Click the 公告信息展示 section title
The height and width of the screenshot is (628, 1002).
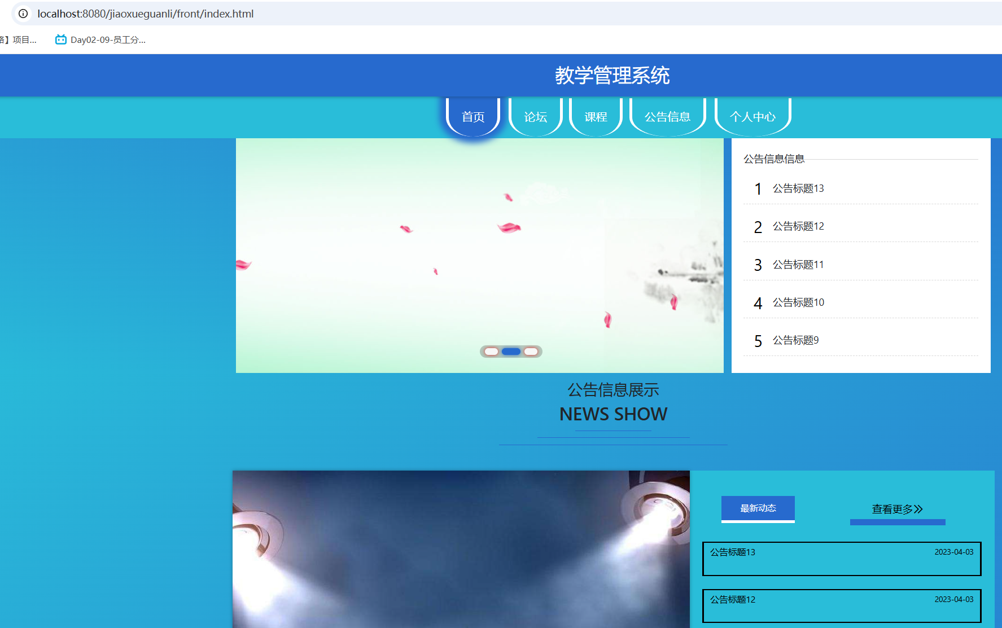[x=613, y=390]
